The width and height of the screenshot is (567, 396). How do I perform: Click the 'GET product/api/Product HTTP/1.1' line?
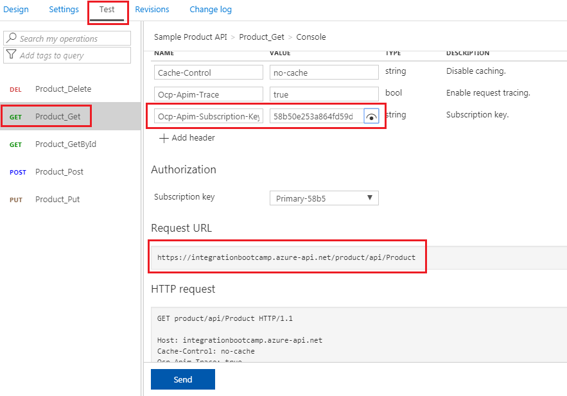pos(225,318)
